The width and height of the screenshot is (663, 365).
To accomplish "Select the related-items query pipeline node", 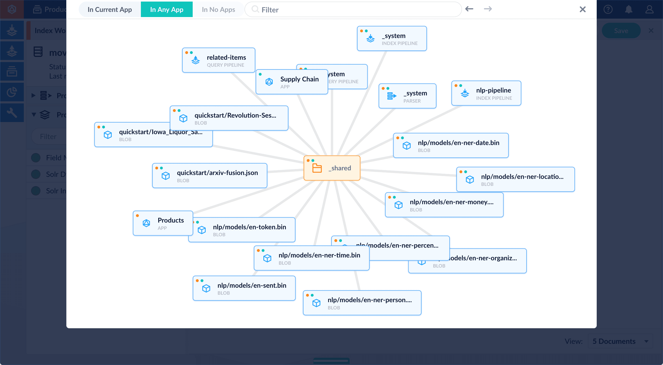I will point(219,60).
